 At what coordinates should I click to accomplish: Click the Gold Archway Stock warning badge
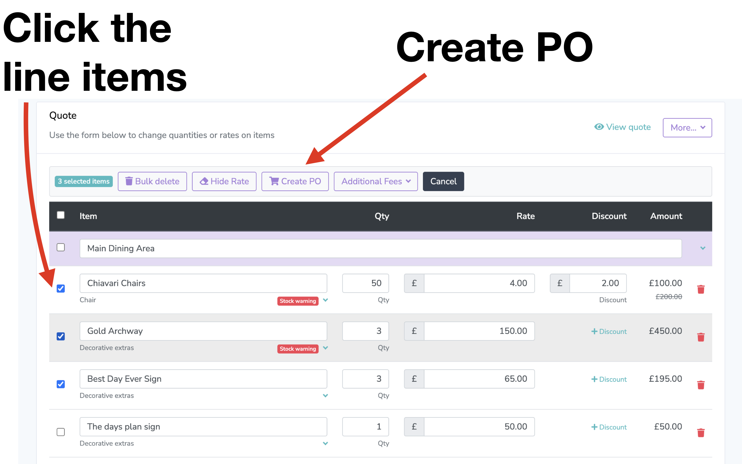tap(298, 349)
